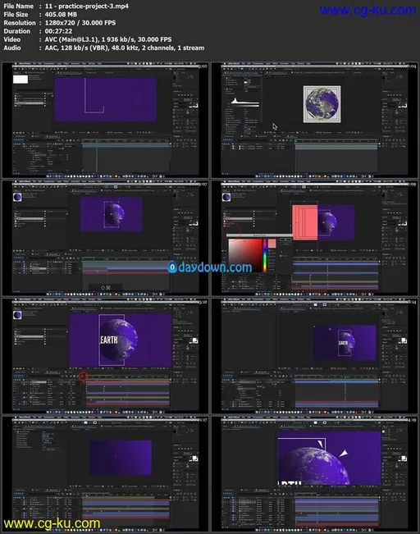Select the file name '11 - practice-project-3.mp4'
The height and width of the screenshot is (534, 420).
(x=87, y=6)
